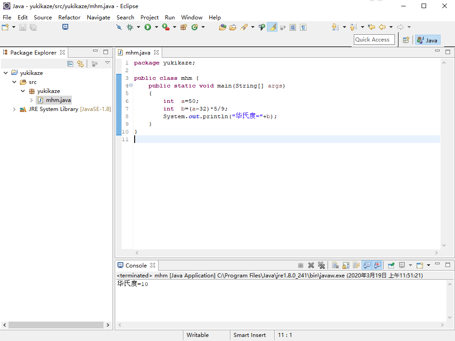Toggle Show Console on Standard Error
455x341 pixels.
pyautogui.click(x=377, y=265)
